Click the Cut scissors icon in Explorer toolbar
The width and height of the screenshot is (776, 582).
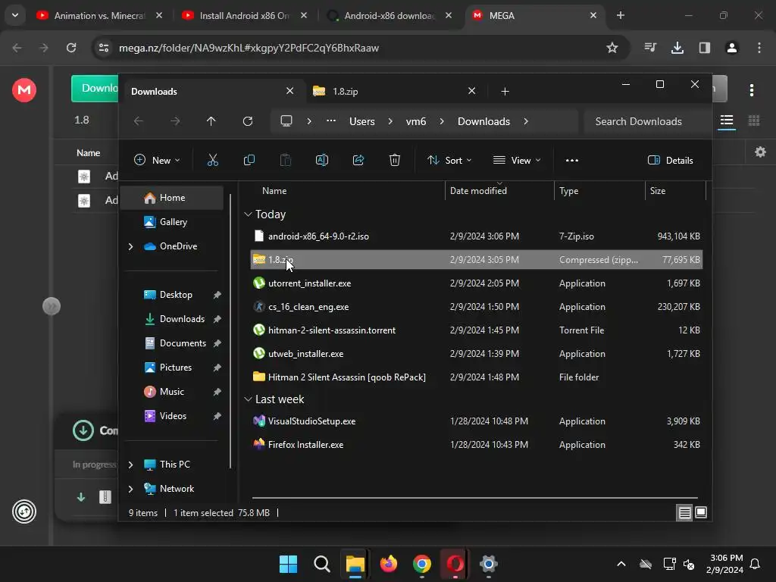(212, 160)
